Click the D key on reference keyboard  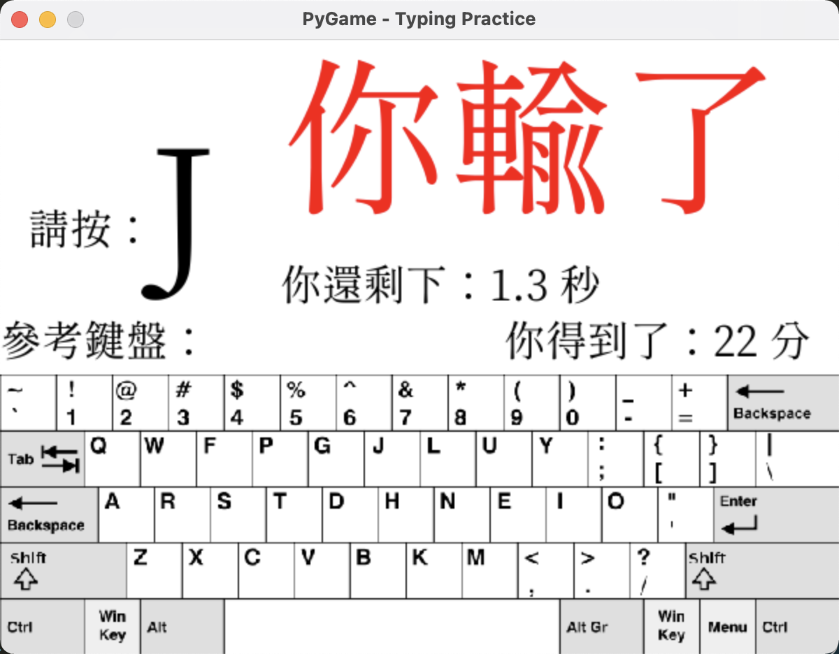pos(350,515)
